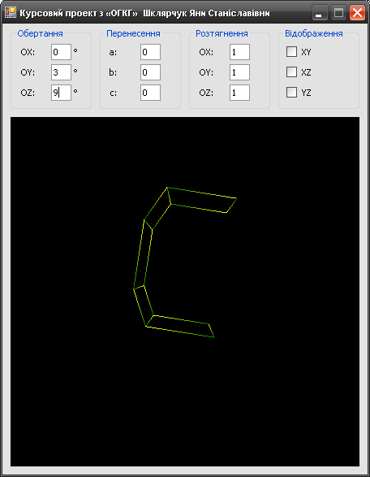
Task: Maximize the course project window
Action: 338,13
